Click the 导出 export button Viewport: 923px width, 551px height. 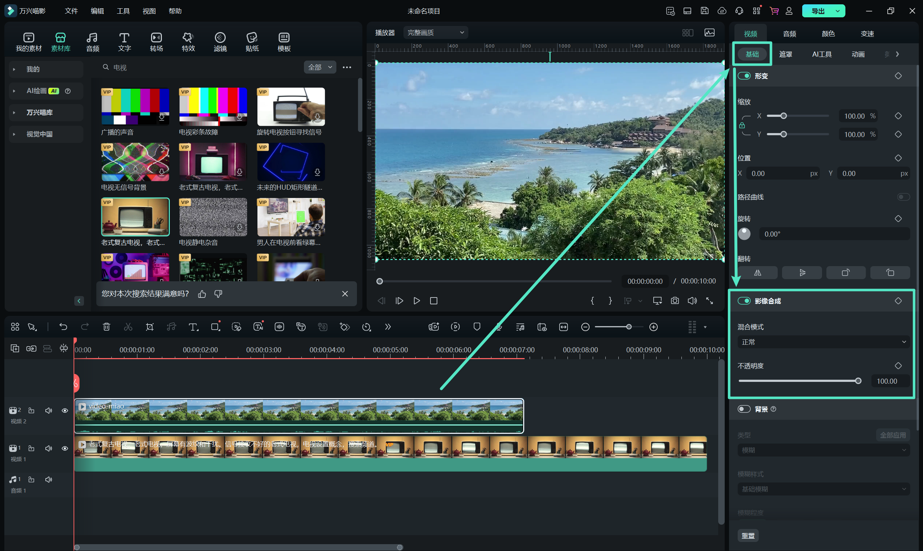[x=818, y=11]
